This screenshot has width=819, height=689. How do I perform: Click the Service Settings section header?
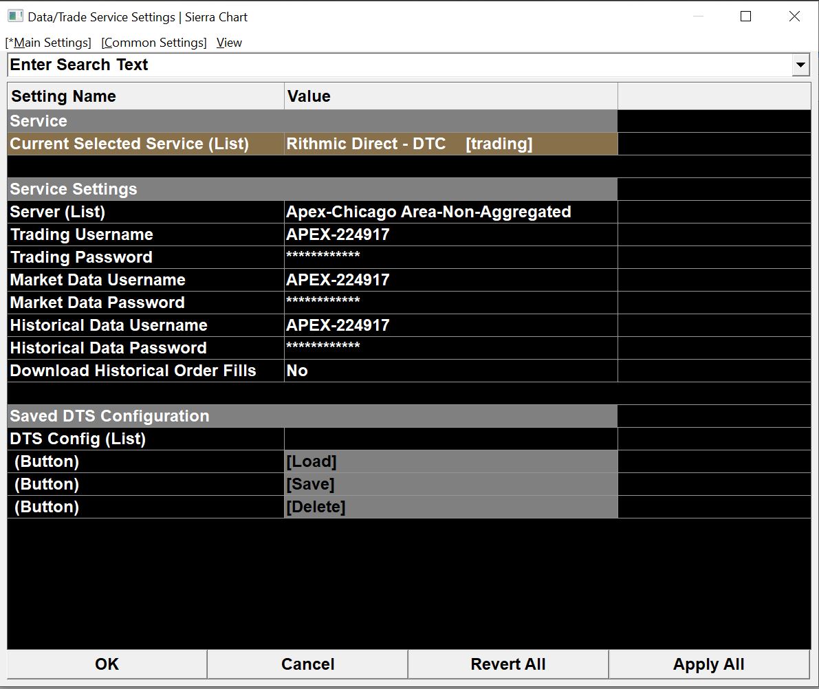tap(312, 189)
